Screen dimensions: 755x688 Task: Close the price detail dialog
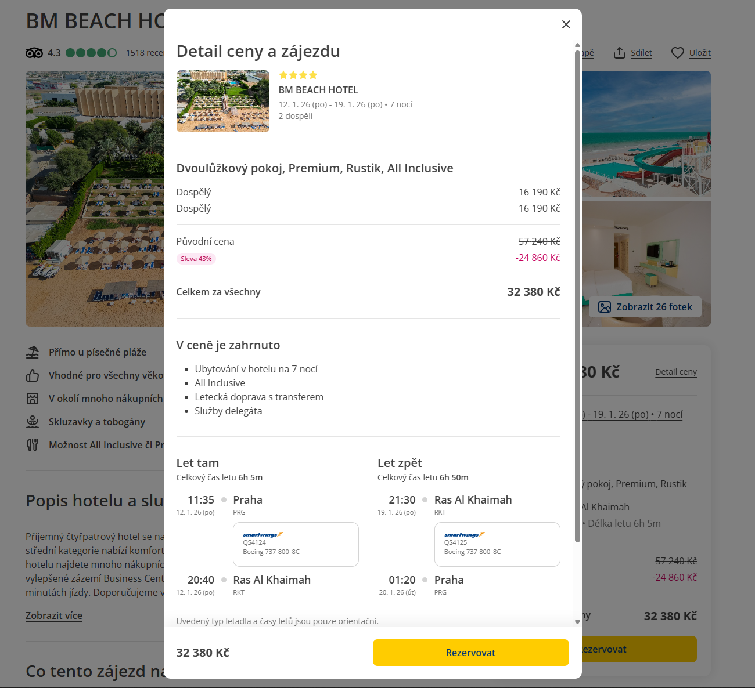[x=566, y=24]
